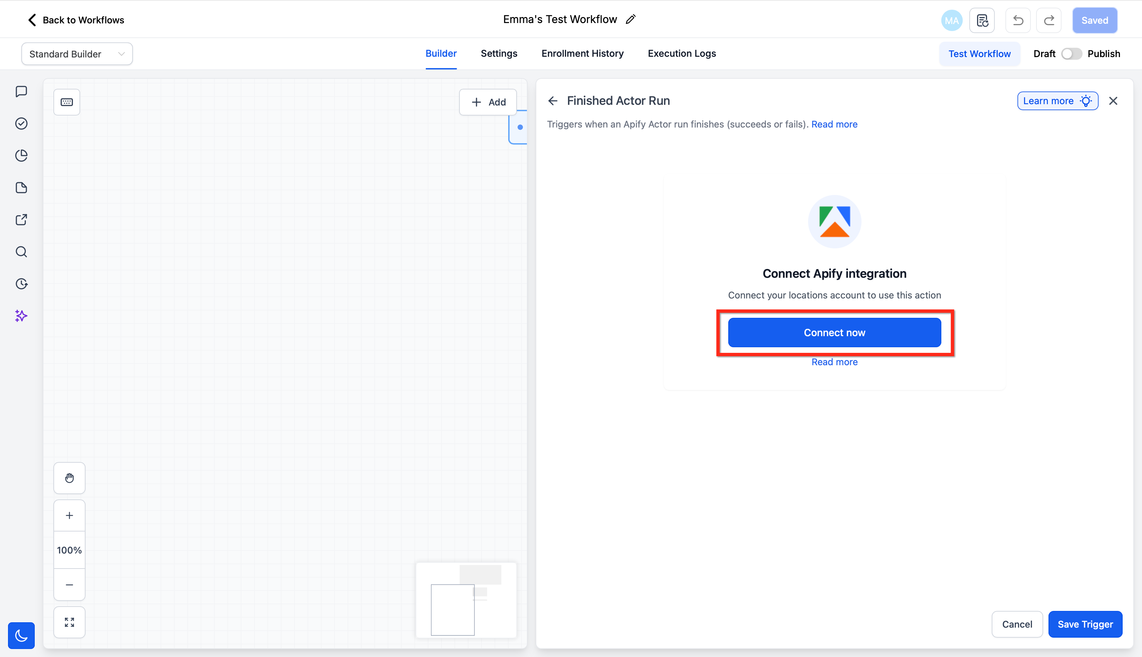Click the pencil icon to rename workflow
Screen dimensions: 1142x657
pyautogui.click(x=631, y=19)
